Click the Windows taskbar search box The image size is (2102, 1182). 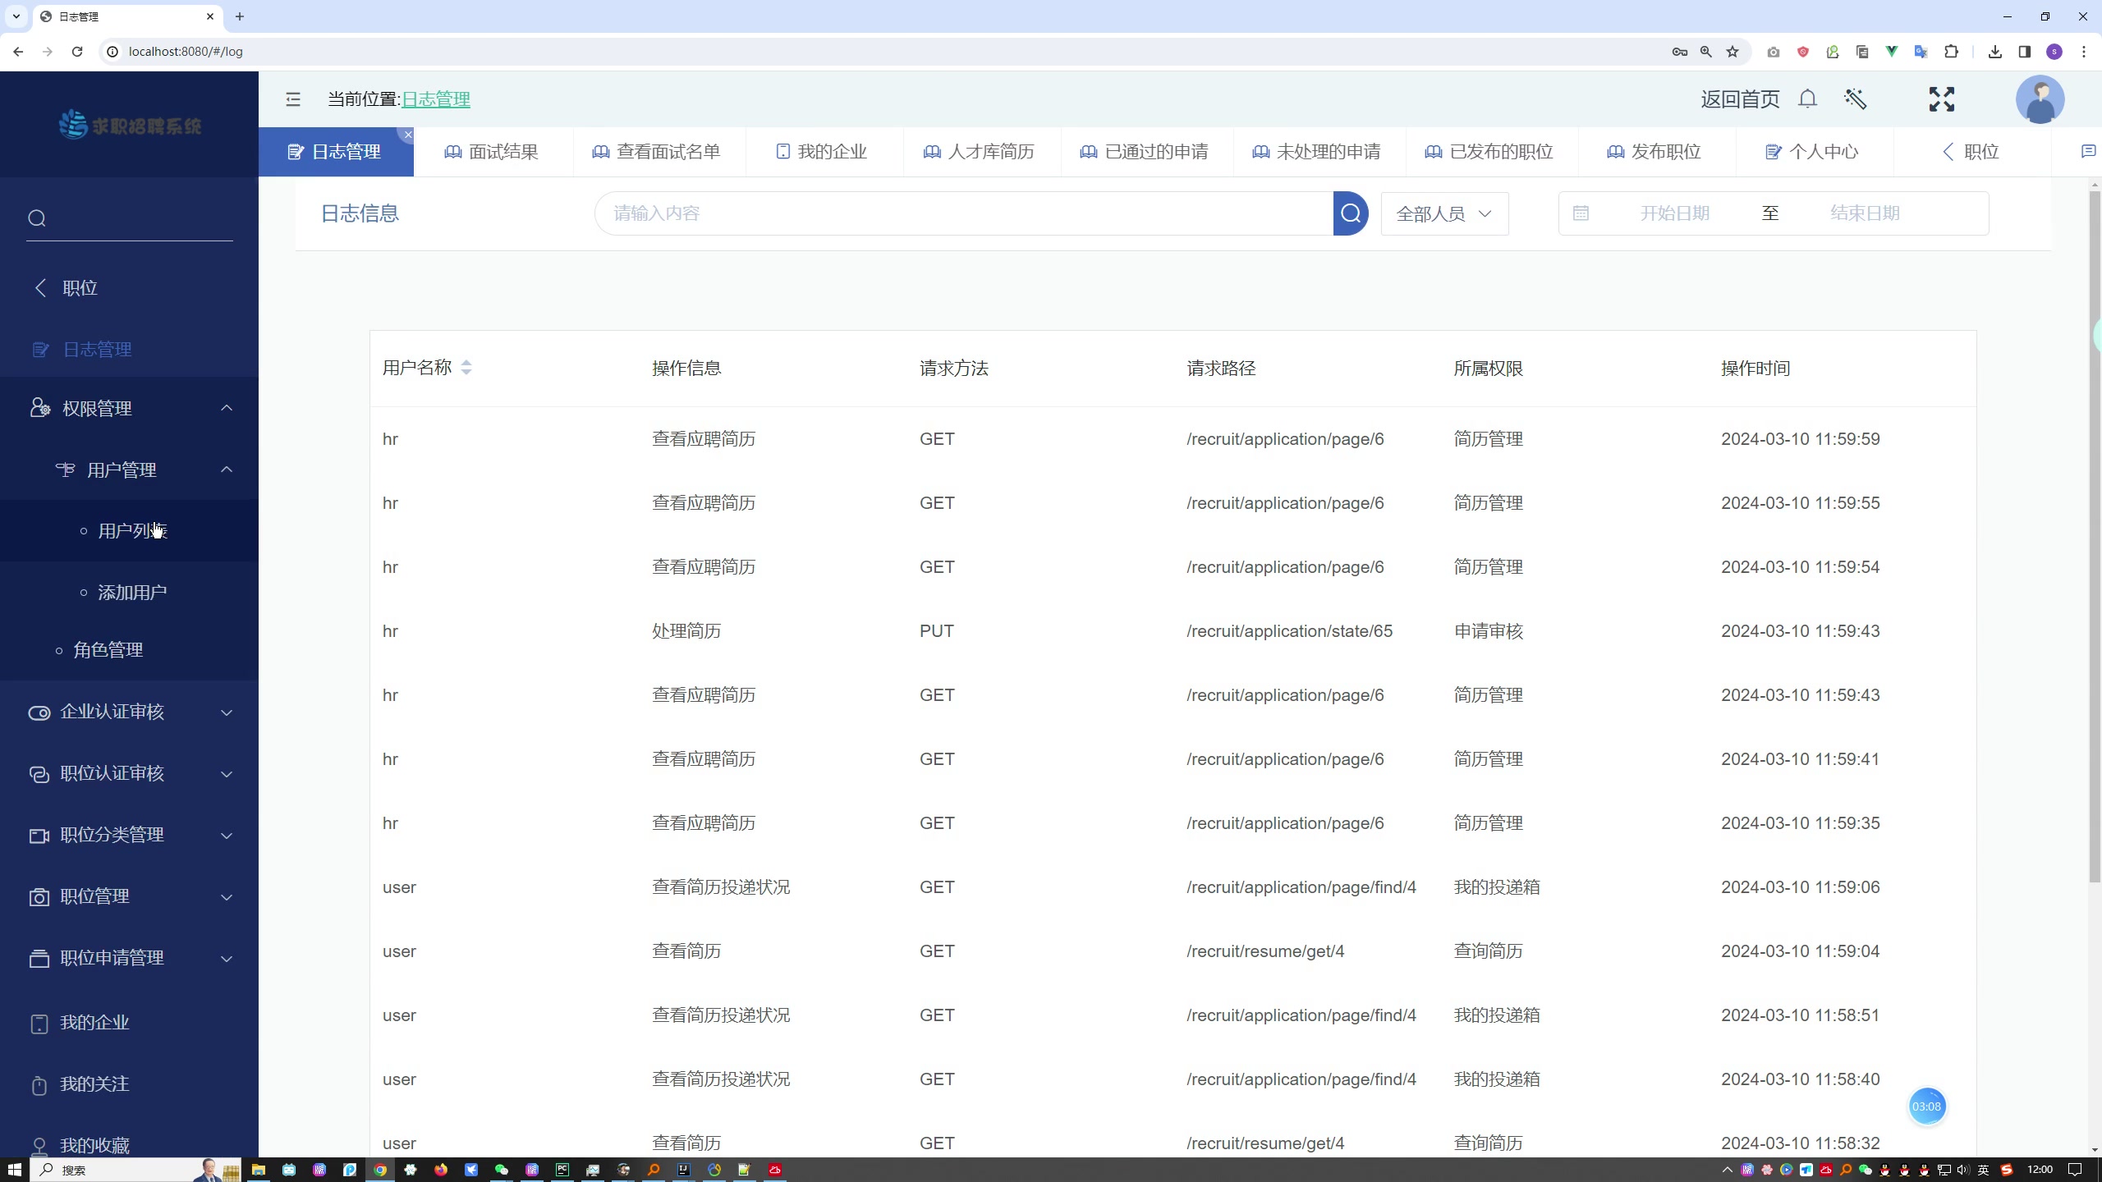coord(135,1170)
